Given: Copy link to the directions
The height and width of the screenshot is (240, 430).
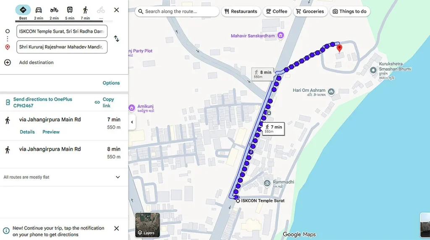Looking at the screenshot, I should tap(108, 102).
